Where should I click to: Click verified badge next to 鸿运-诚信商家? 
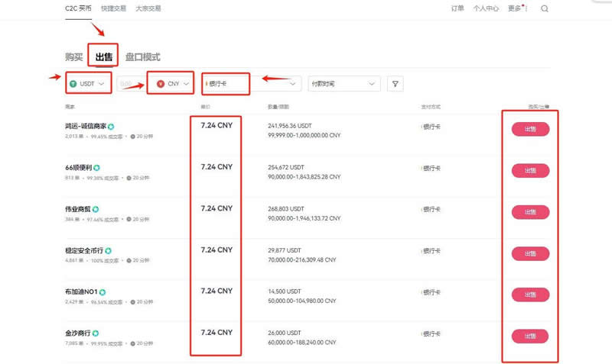coord(111,126)
